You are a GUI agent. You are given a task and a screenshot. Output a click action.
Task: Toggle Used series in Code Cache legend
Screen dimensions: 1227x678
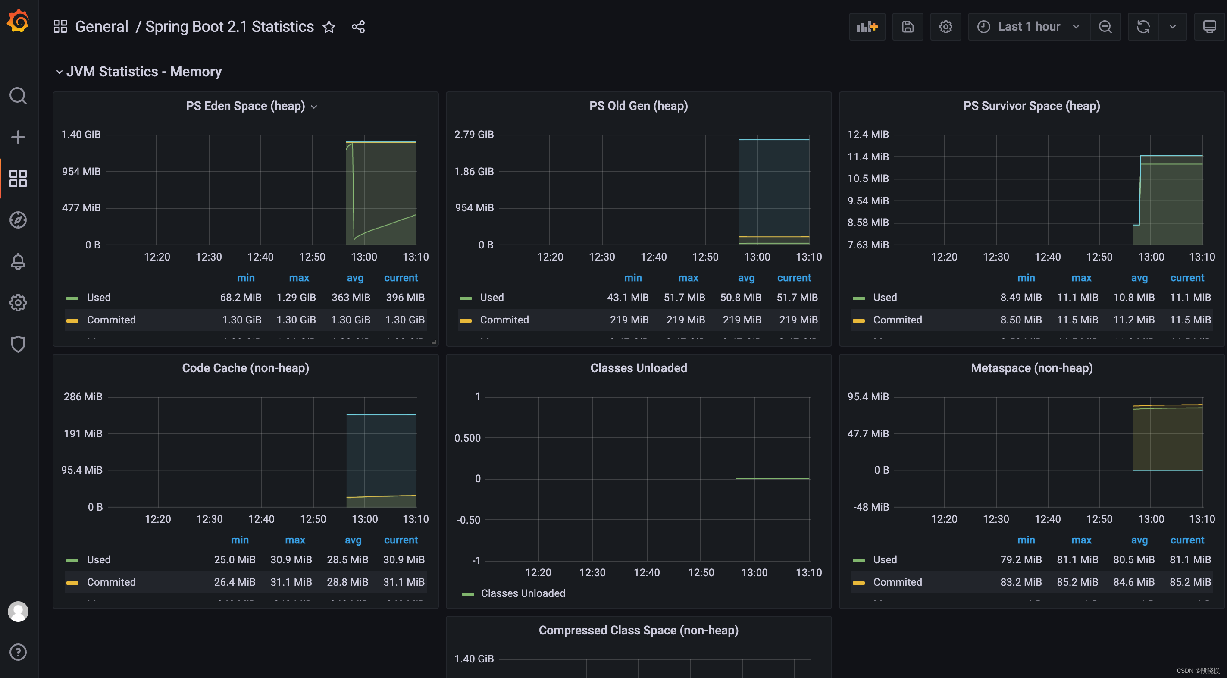point(99,559)
